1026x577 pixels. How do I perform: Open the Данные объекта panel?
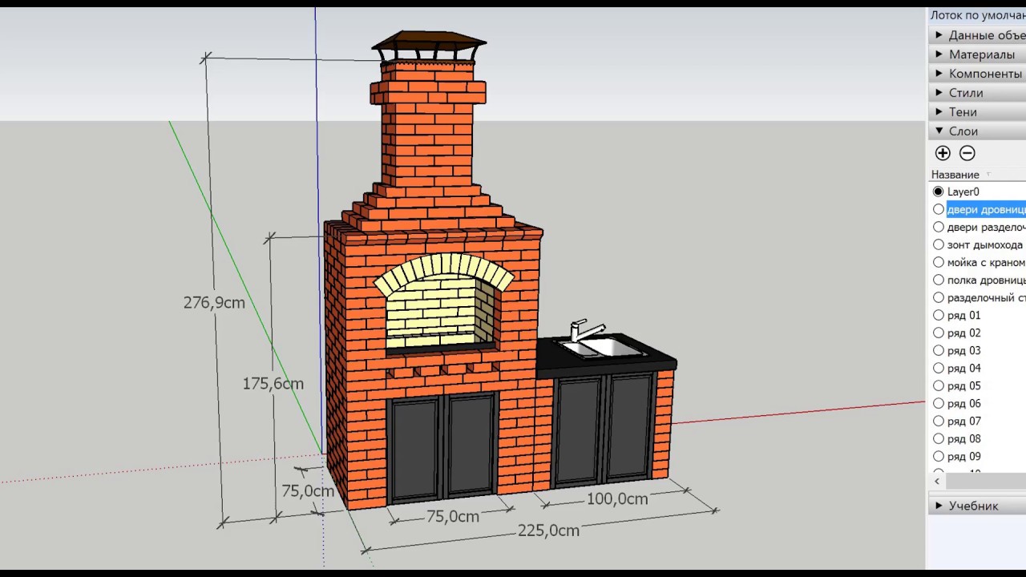pos(986,35)
